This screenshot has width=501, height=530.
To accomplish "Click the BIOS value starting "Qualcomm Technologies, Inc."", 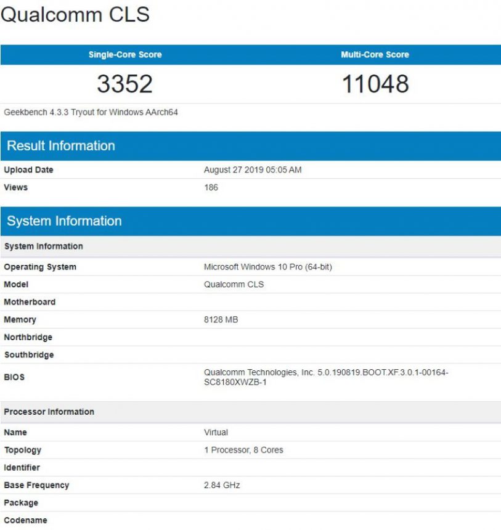I will click(x=326, y=377).
